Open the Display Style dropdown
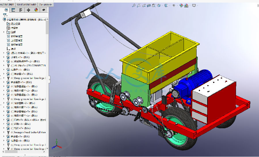Viewport: 259px width, 157px height. point(166,6)
